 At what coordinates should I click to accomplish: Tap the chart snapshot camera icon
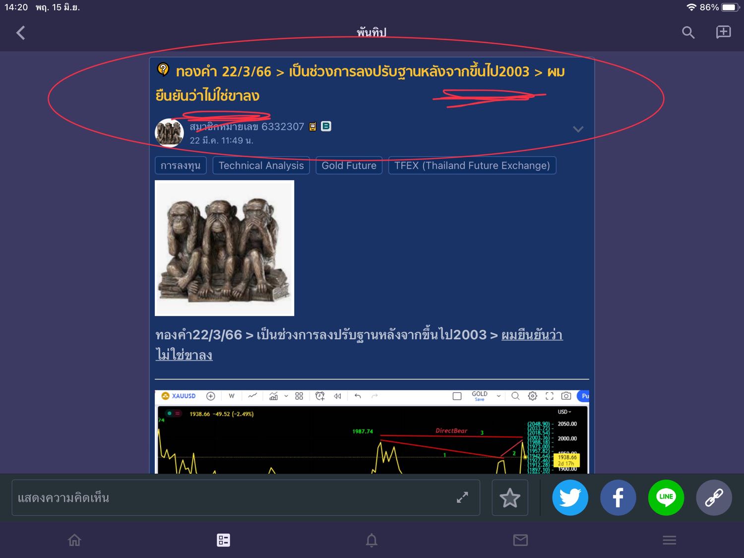click(x=566, y=396)
